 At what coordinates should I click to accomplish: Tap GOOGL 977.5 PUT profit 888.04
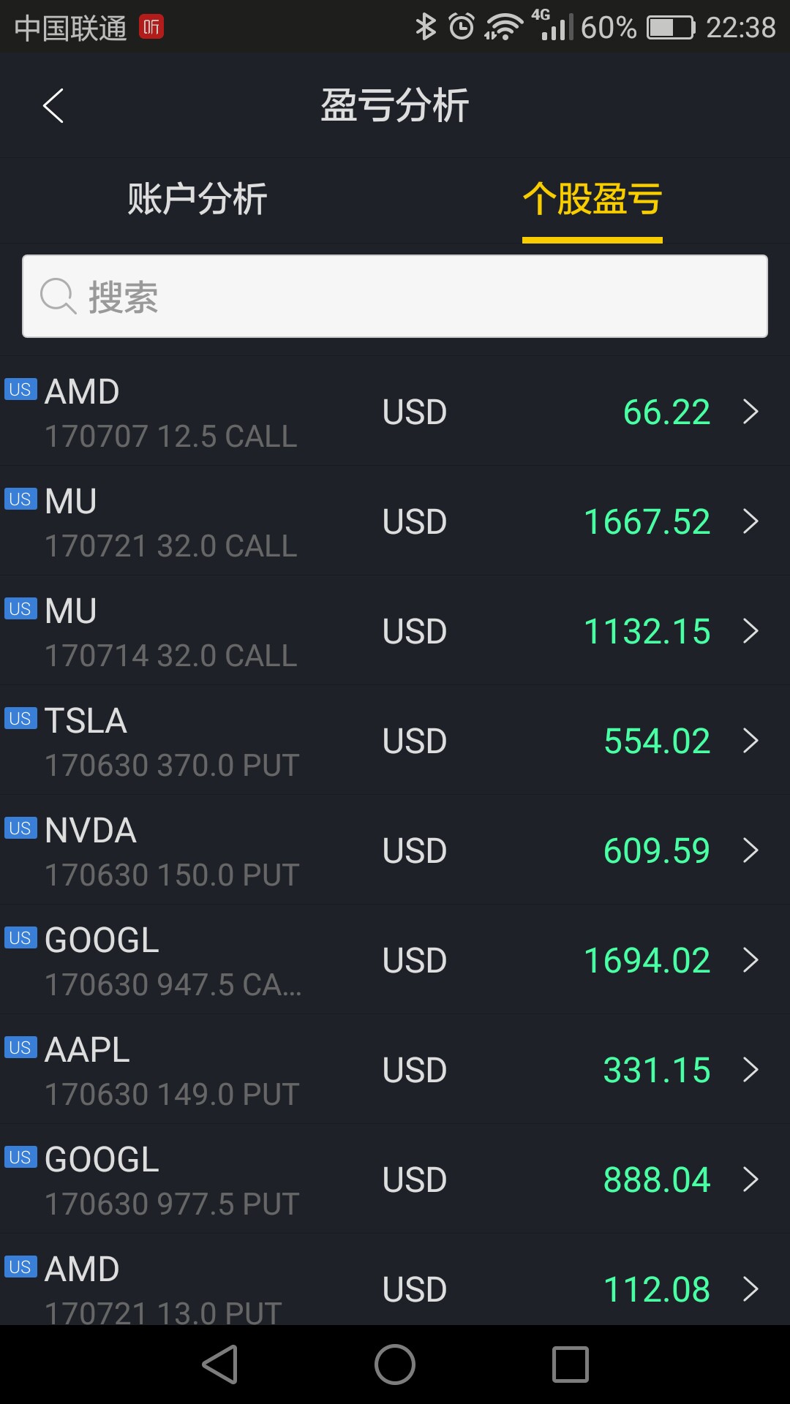656,1180
